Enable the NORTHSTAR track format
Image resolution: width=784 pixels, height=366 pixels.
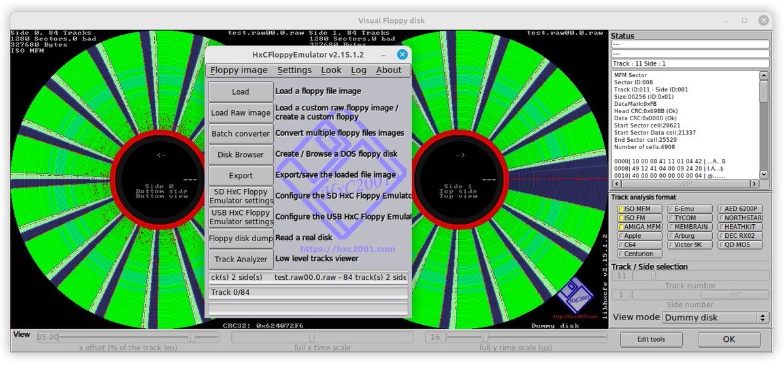pos(740,218)
